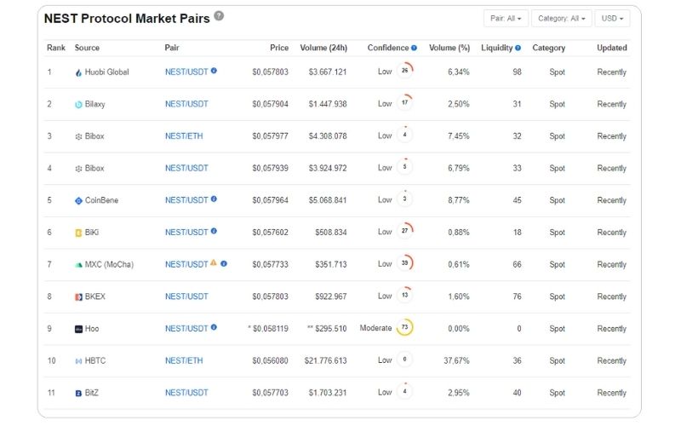Open HBTC NEST/ETH pair link
681x426 pixels.
[184, 360]
